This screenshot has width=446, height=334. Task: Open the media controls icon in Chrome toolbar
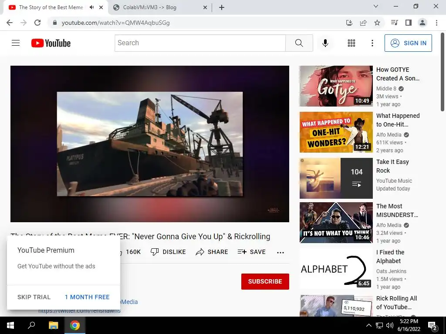coord(394,23)
